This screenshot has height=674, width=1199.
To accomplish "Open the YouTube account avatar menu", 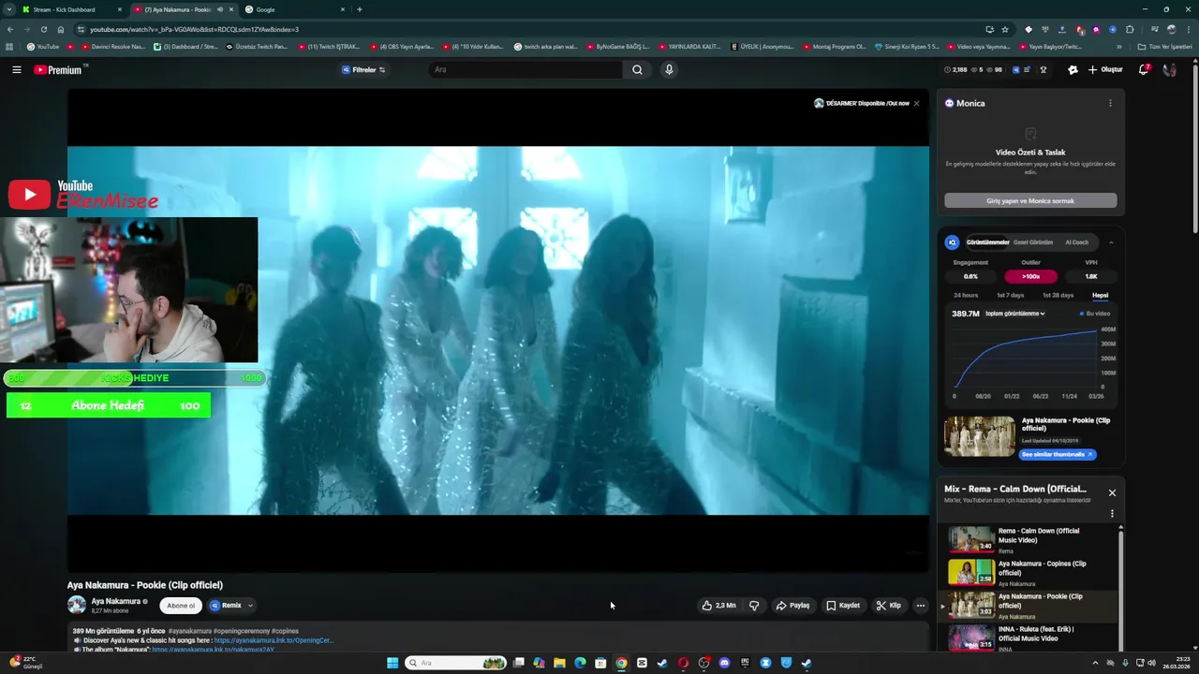I will (x=1169, y=69).
